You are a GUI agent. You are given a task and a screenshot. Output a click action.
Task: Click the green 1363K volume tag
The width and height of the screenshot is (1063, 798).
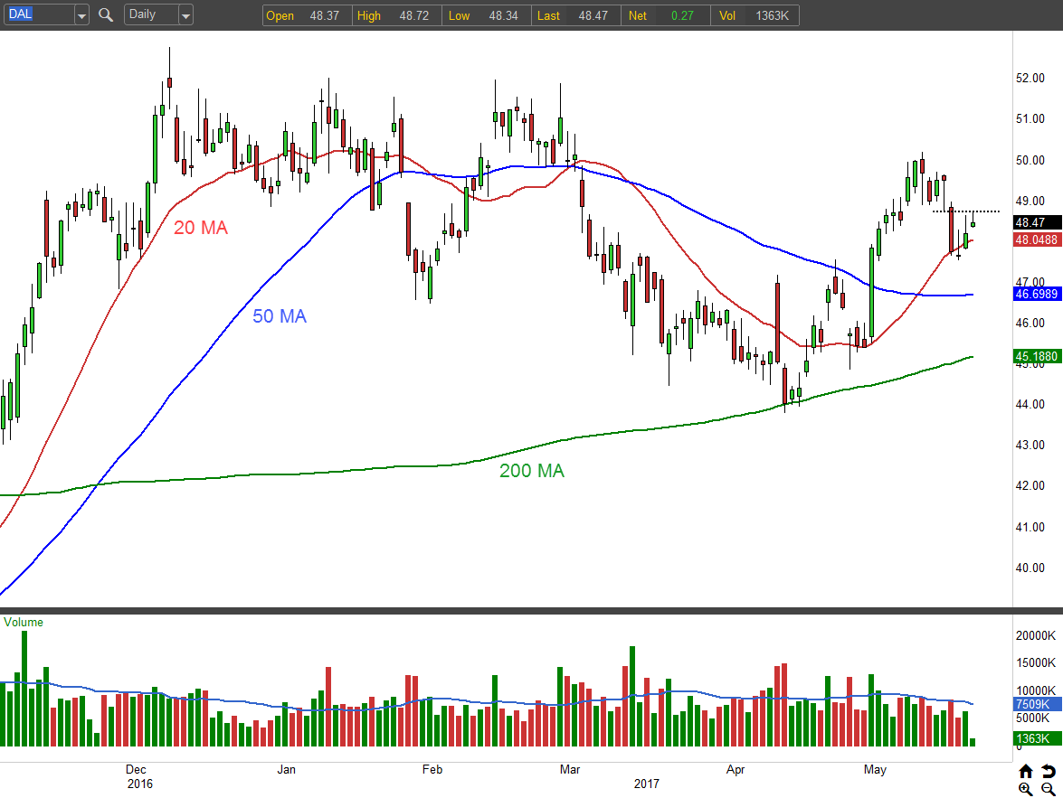[1038, 738]
